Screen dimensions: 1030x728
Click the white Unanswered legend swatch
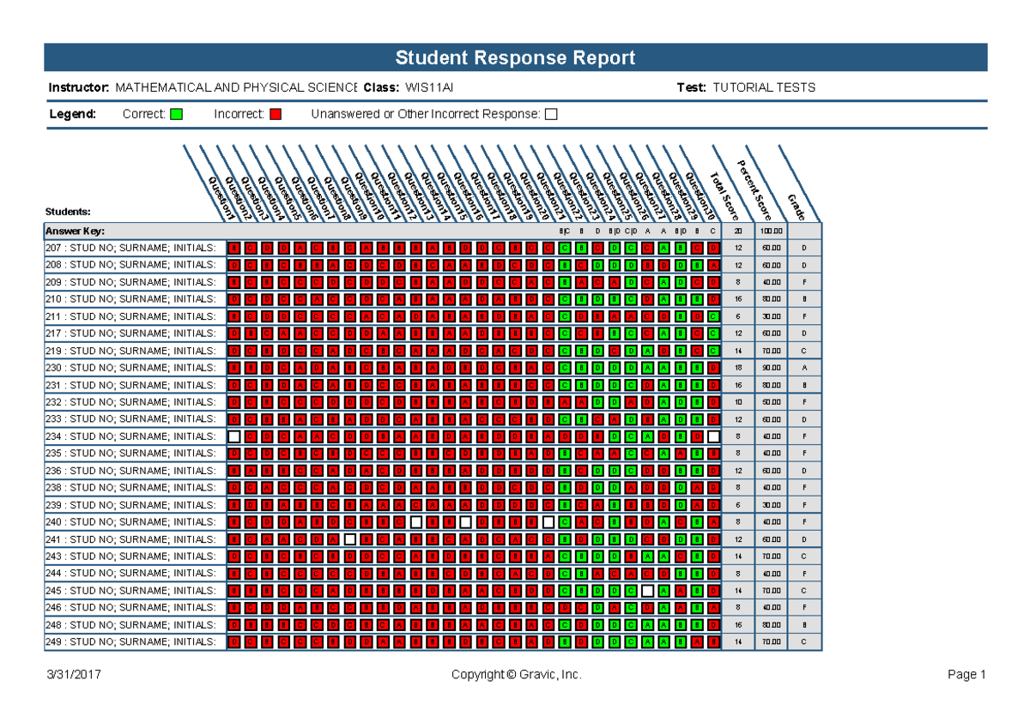click(x=551, y=114)
